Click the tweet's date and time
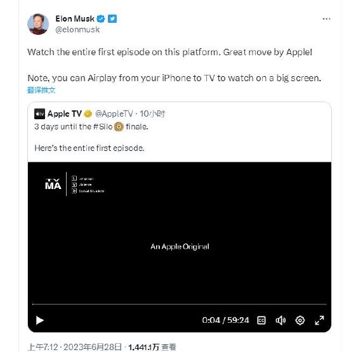Screen dimensions: 349x352 75,347
